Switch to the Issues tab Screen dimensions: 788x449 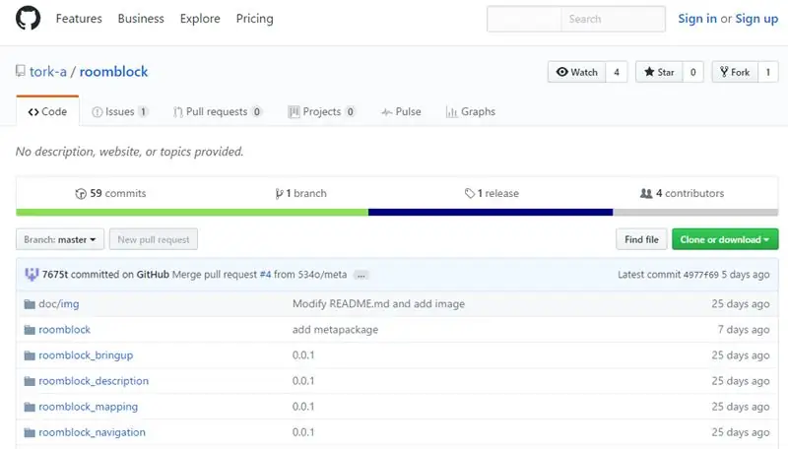pos(119,111)
